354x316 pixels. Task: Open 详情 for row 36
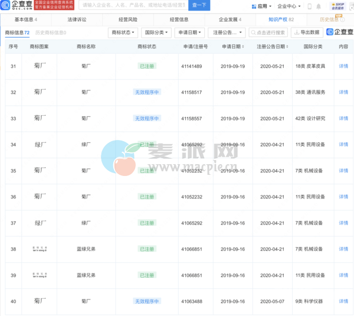click(343, 197)
